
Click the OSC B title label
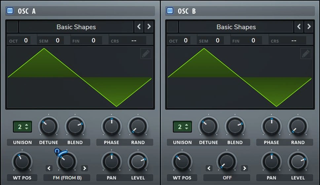[187, 11]
